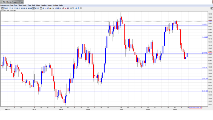Select the first timeframe button in toolbar
213x120 pixels.
(10, 8)
